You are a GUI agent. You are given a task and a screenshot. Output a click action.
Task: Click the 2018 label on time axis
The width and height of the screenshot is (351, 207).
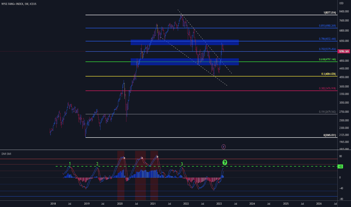click(x=53, y=204)
